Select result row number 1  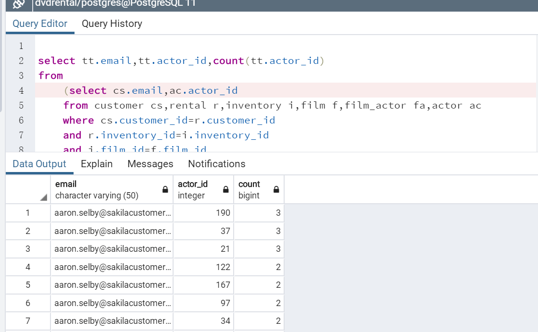click(x=28, y=213)
